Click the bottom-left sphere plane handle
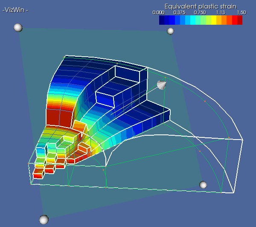256x227 pixels. click(44, 220)
